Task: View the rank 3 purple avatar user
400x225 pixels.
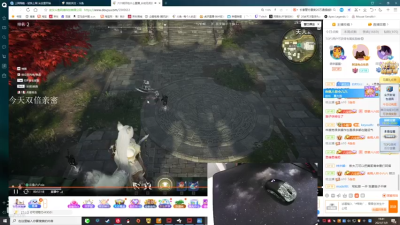Action: tap(384, 53)
